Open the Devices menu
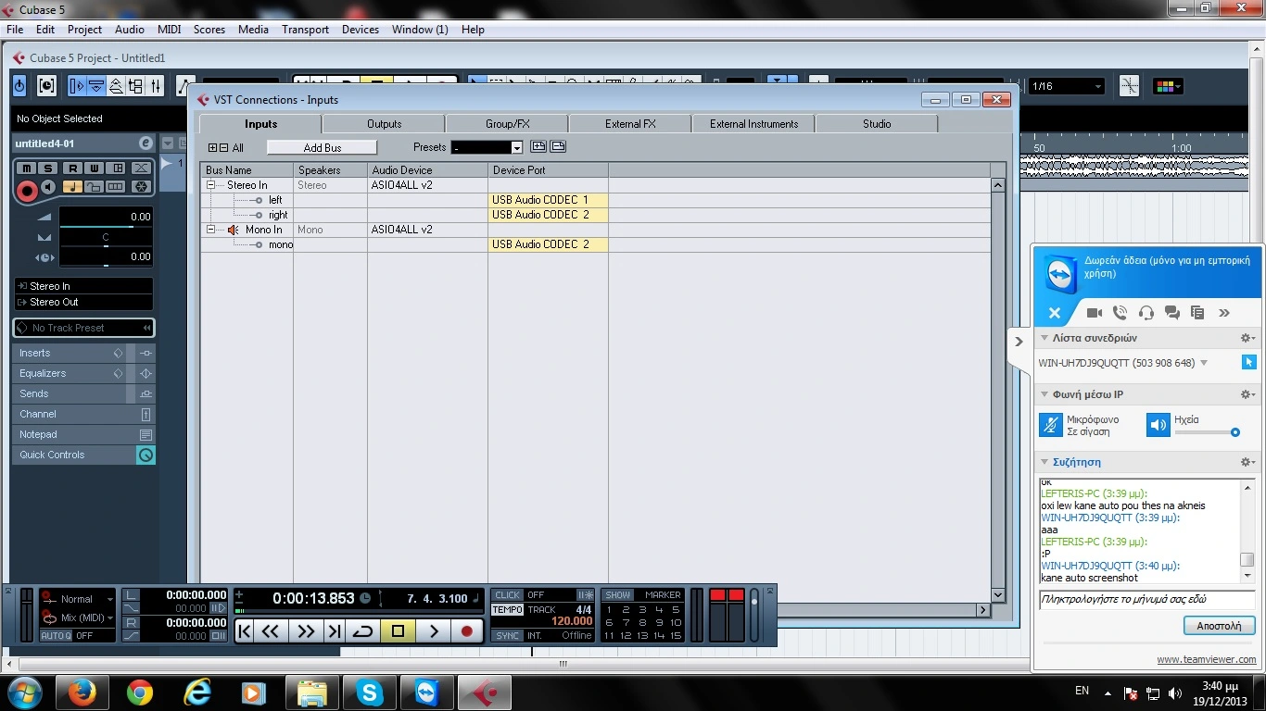This screenshot has height=711, width=1266. (x=360, y=30)
